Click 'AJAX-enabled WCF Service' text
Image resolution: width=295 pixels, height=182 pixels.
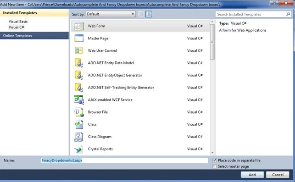pyautogui.click(x=110, y=100)
